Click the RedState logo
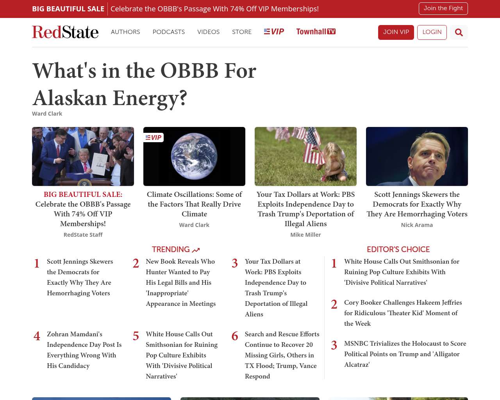Screen dimensions: 500x400 65,32
